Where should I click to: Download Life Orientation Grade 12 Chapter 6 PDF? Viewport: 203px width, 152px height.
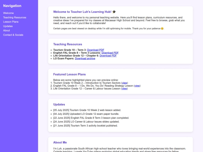click(x=108, y=56)
